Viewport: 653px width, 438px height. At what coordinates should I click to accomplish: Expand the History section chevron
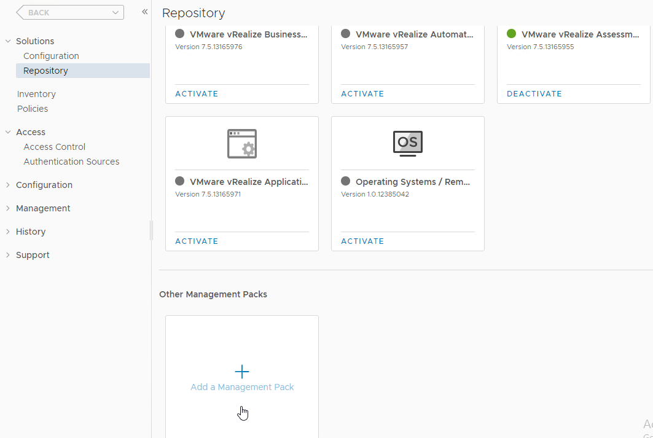pos(8,231)
